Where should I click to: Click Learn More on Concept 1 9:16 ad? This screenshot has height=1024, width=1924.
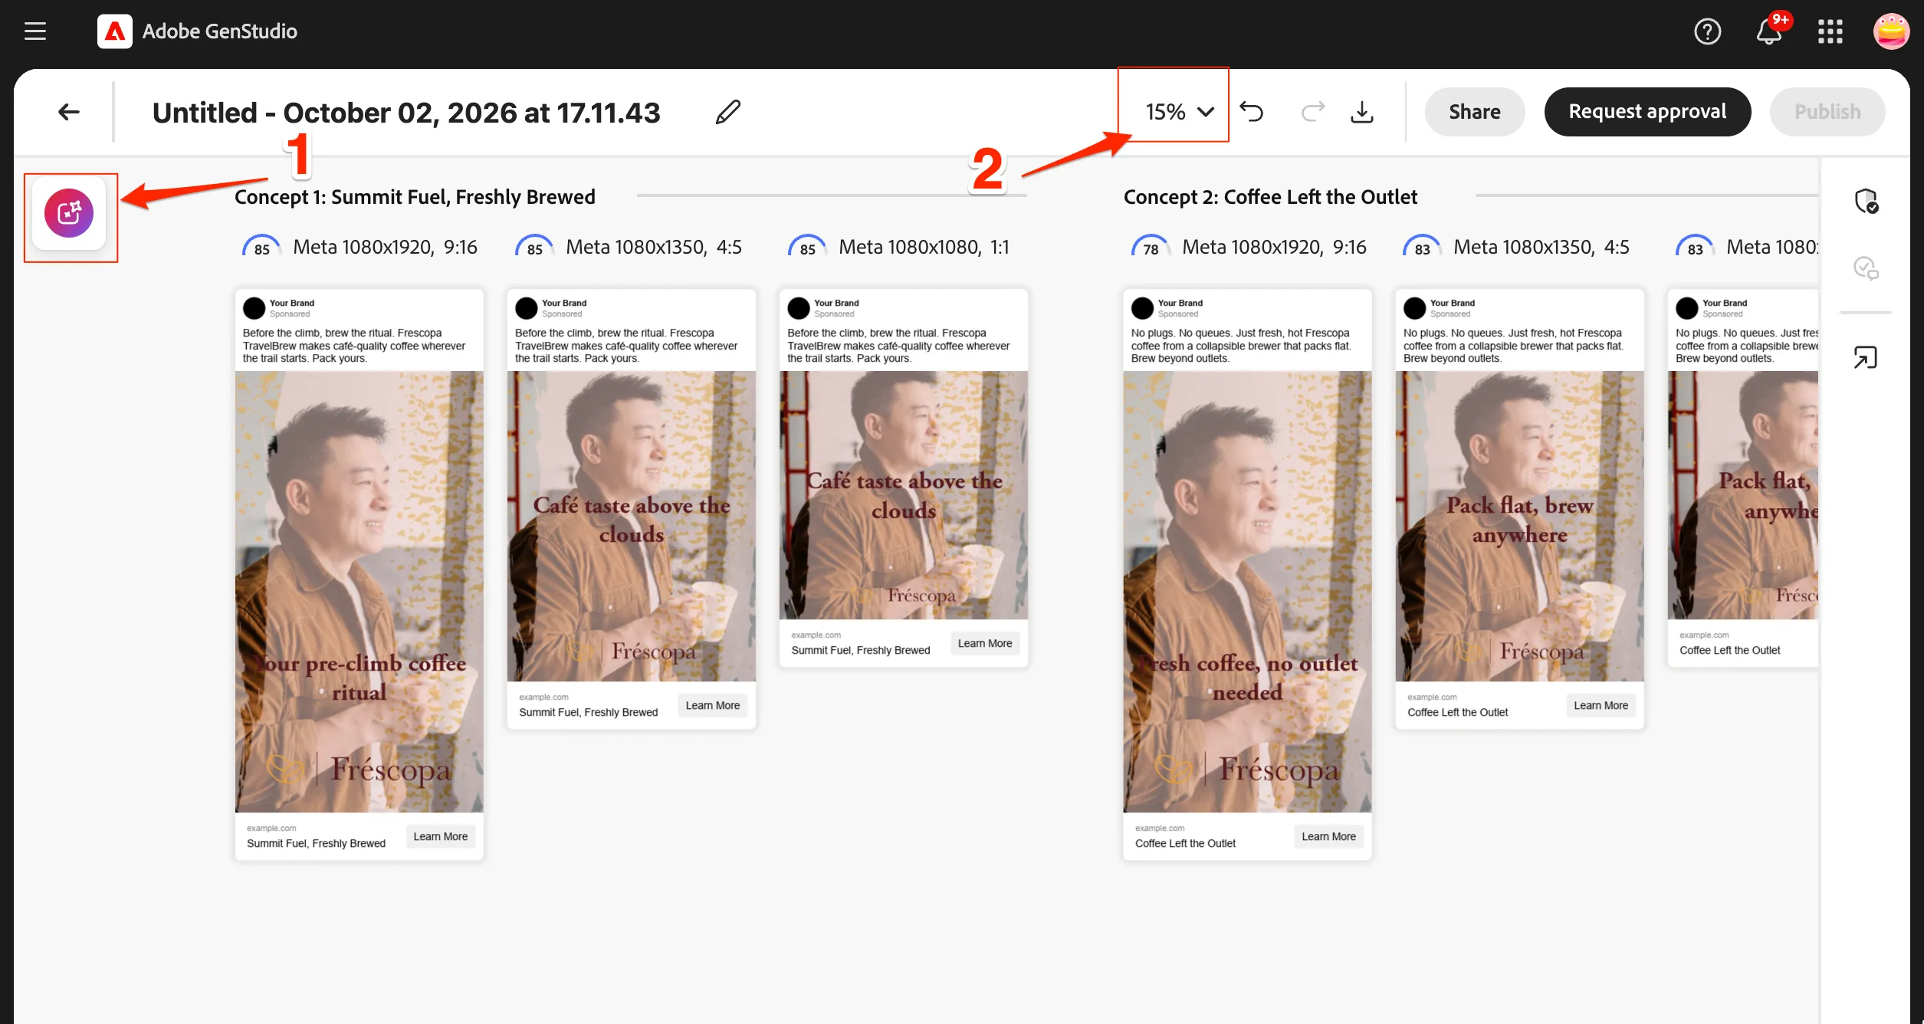pos(440,836)
